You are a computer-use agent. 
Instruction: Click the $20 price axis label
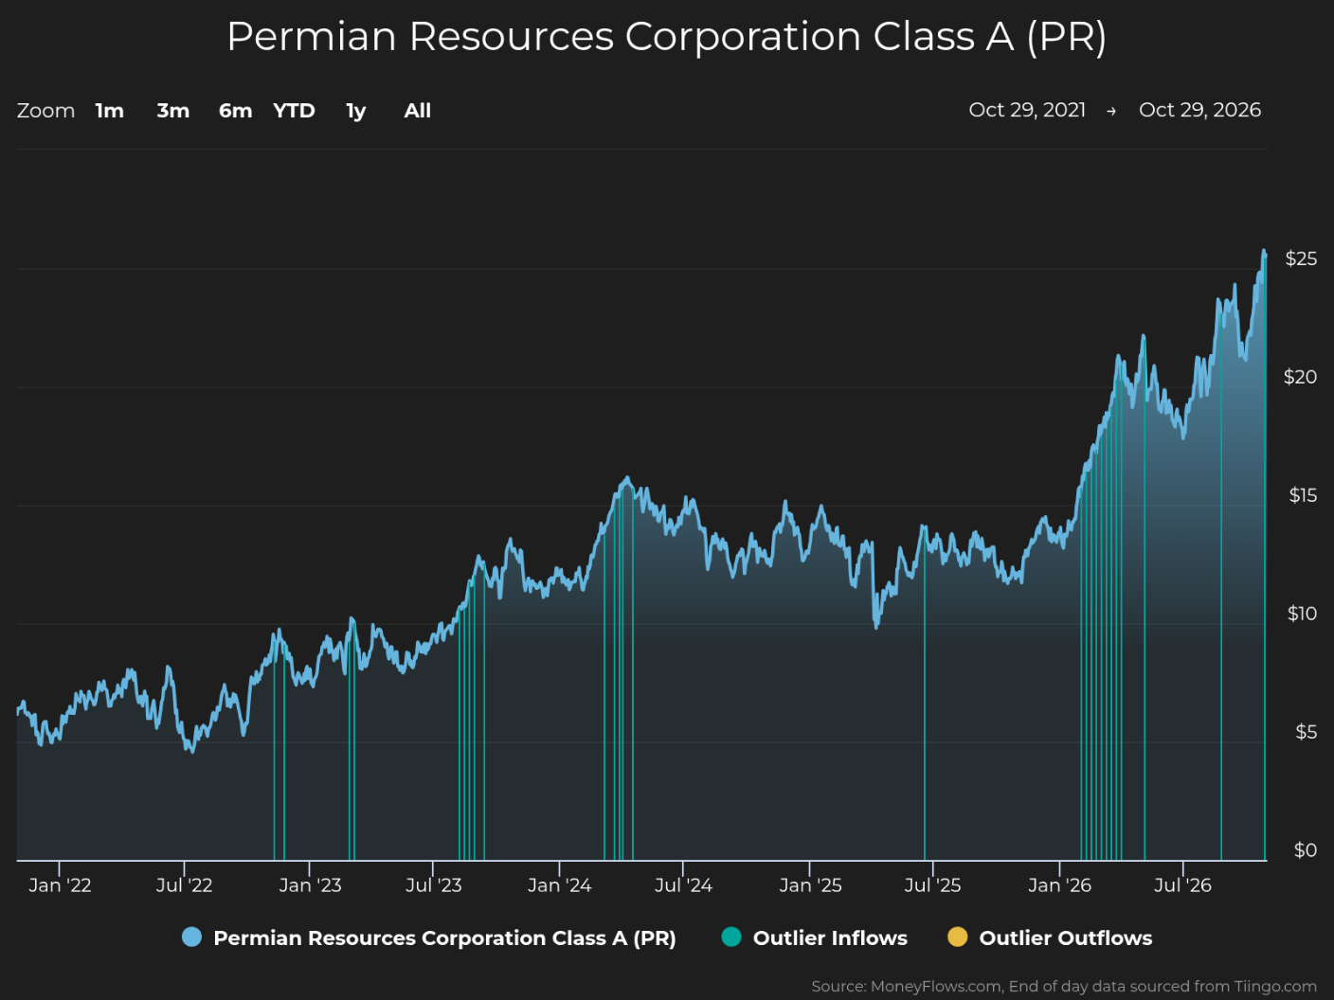tap(1300, 377)
